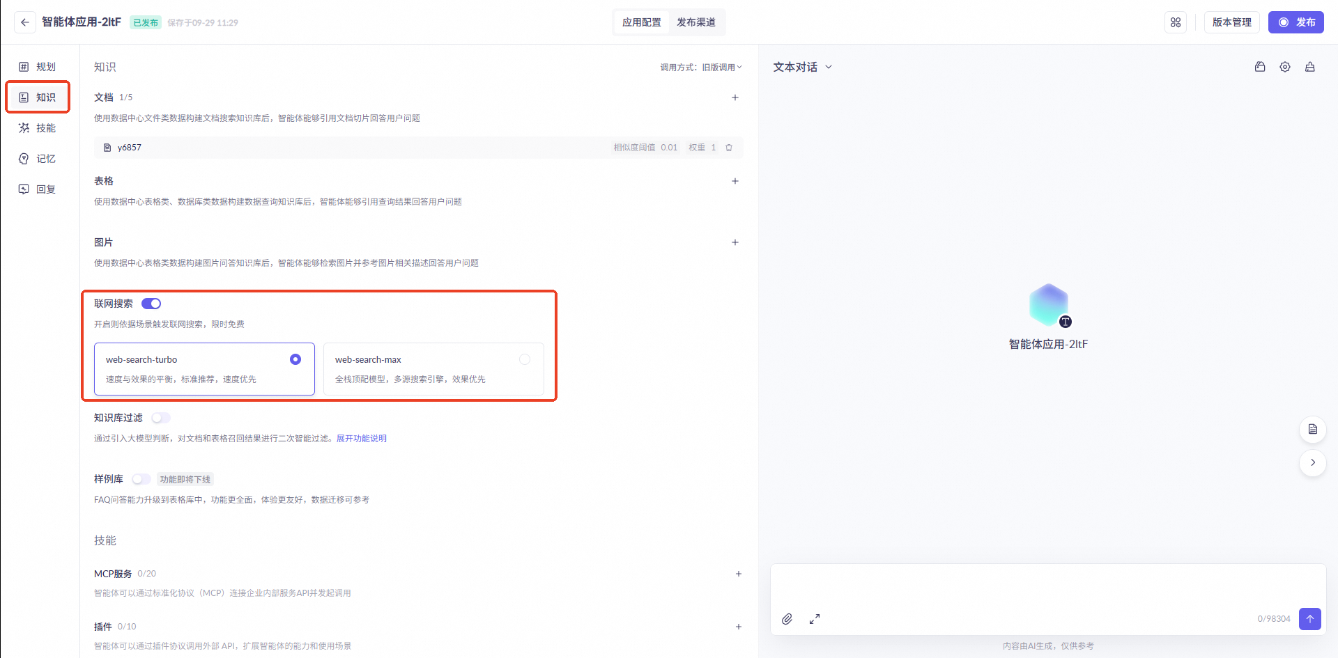Turn off the 联网搜索 switch
The image size is (1338, 658).
151,304
